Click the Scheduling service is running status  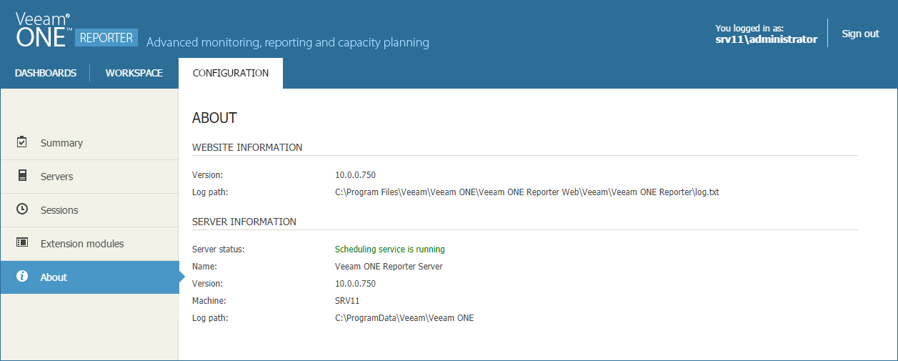tap(389, 249)
